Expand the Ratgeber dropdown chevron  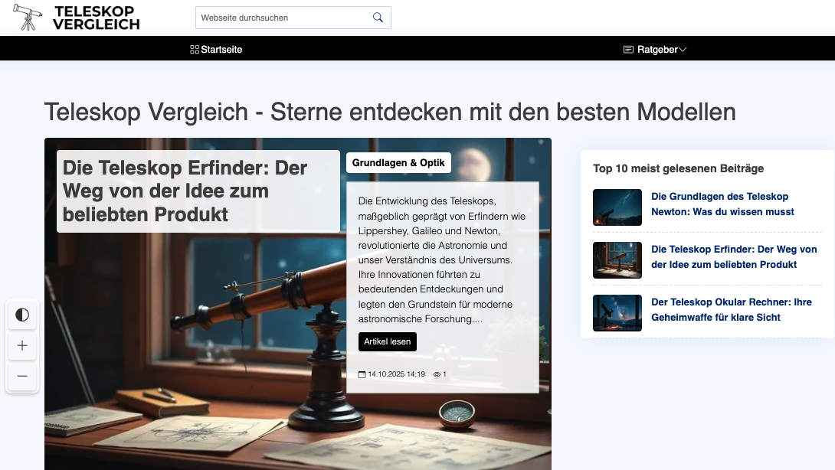pos(683,49)
